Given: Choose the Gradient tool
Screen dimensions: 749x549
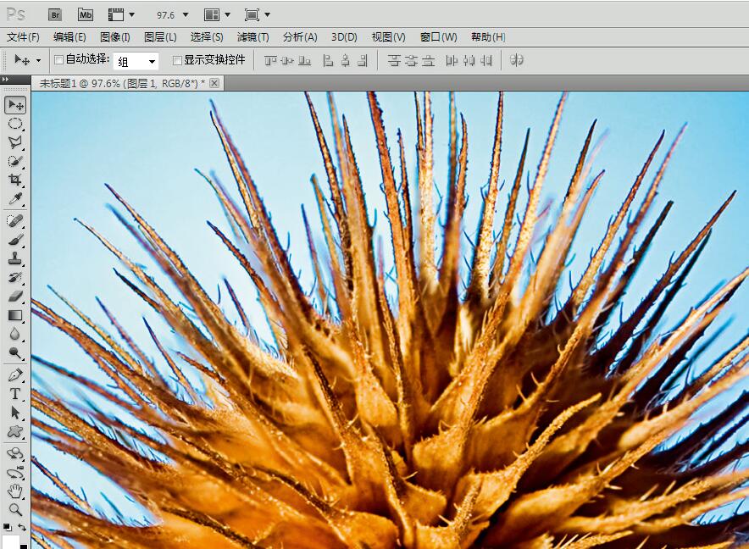Looking at the screenshot, I should pos(15,315).
